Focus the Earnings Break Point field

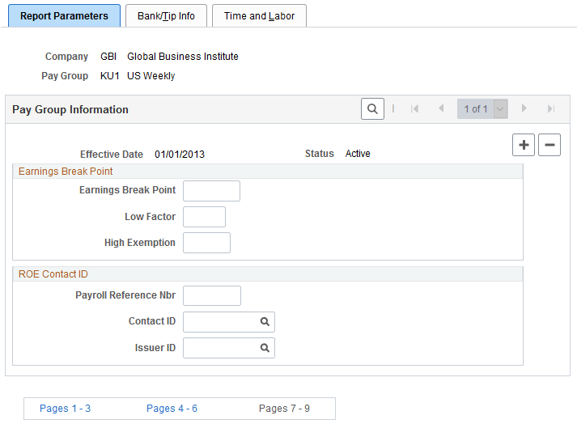[211, 191]
